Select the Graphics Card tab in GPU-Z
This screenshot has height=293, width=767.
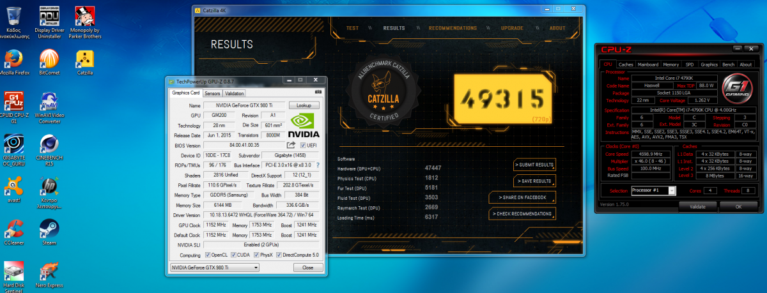[186, 93]
